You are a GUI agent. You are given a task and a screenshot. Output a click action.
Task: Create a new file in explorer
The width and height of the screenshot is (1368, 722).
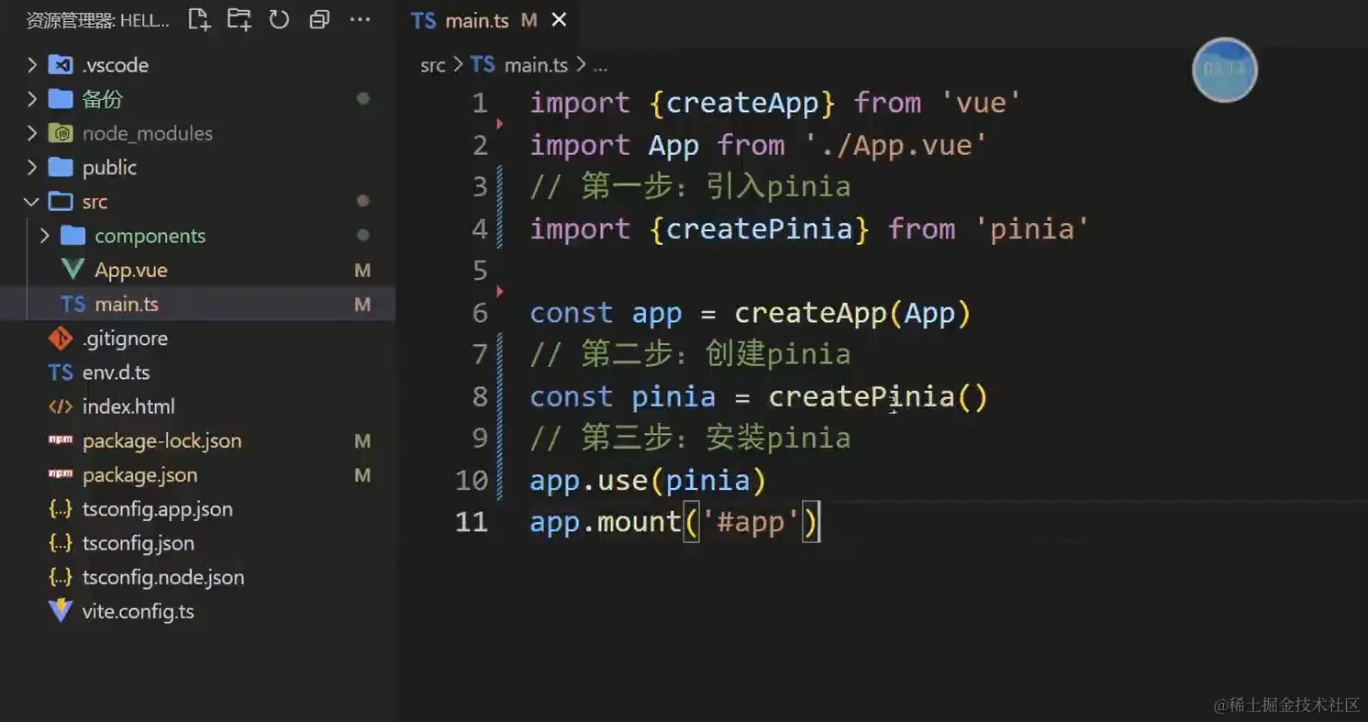[199, 20]
